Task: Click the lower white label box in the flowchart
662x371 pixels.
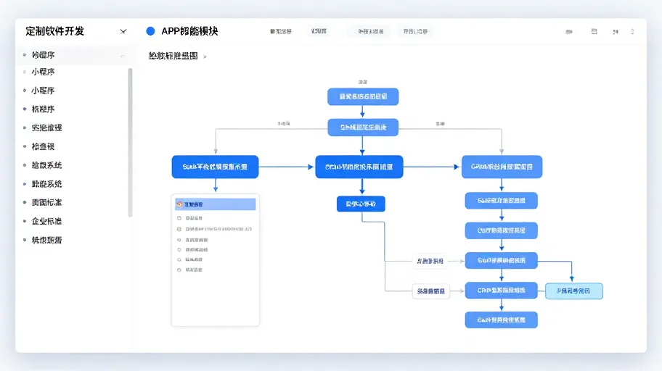Action: (431, 291)
